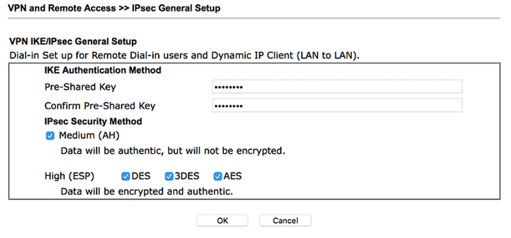This screenshot has height=238, width=511.
Task: Click the "Data will be encrypted and authentic" note
Action: pos(147,191)
